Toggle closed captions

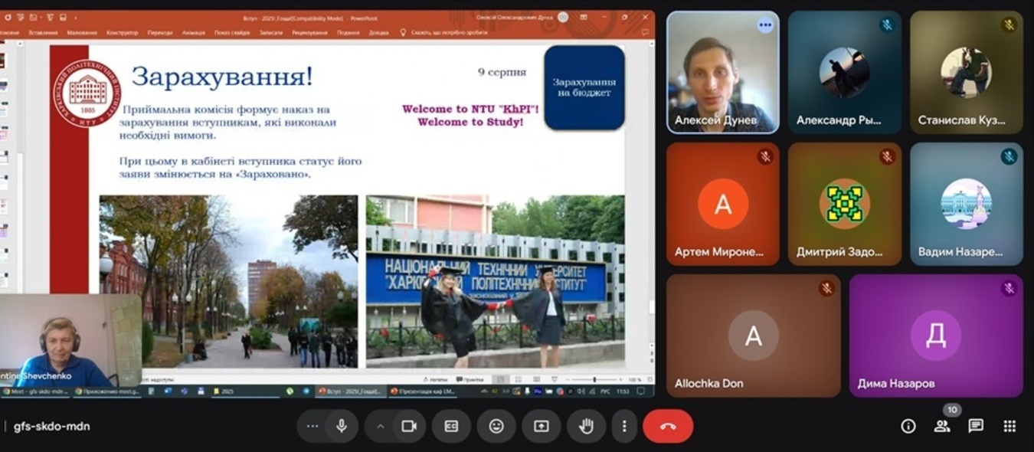[x=451, y=426]
